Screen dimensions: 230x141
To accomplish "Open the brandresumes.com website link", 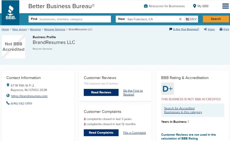I will pyautogui.click(x=29, y=96).
